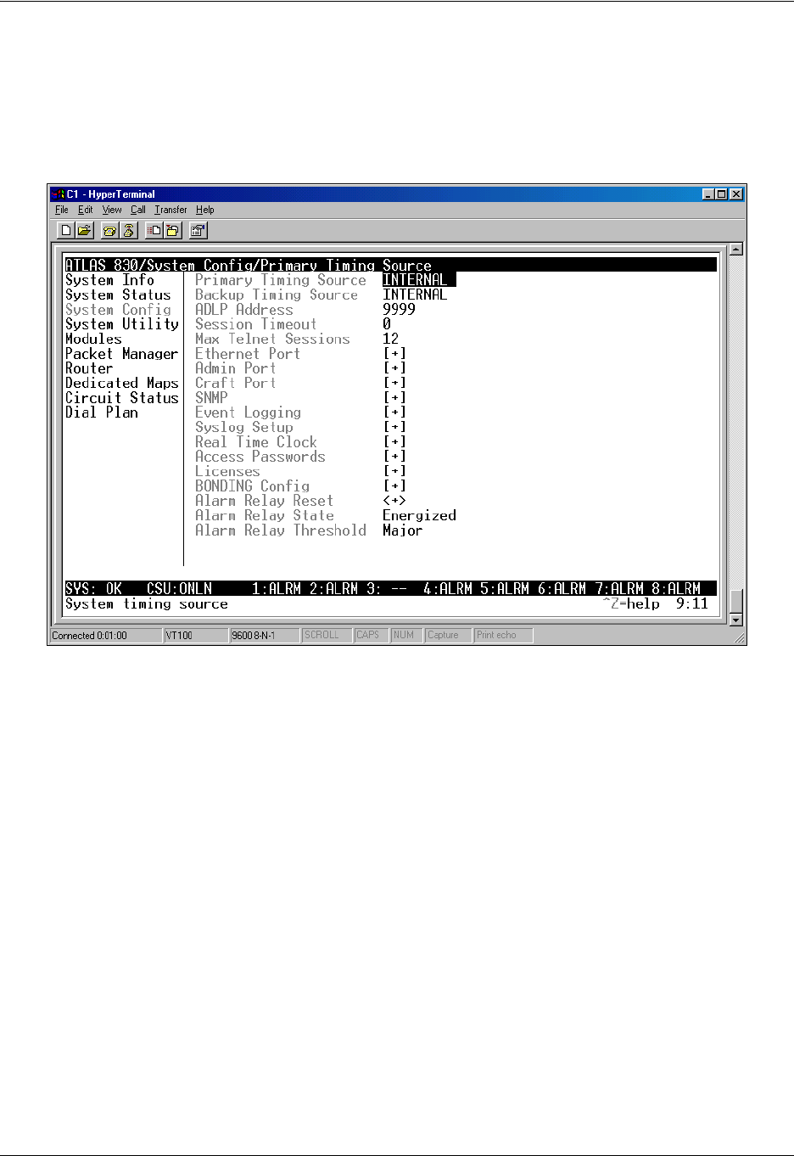Open the Help menu

click(x=205, y=210)
